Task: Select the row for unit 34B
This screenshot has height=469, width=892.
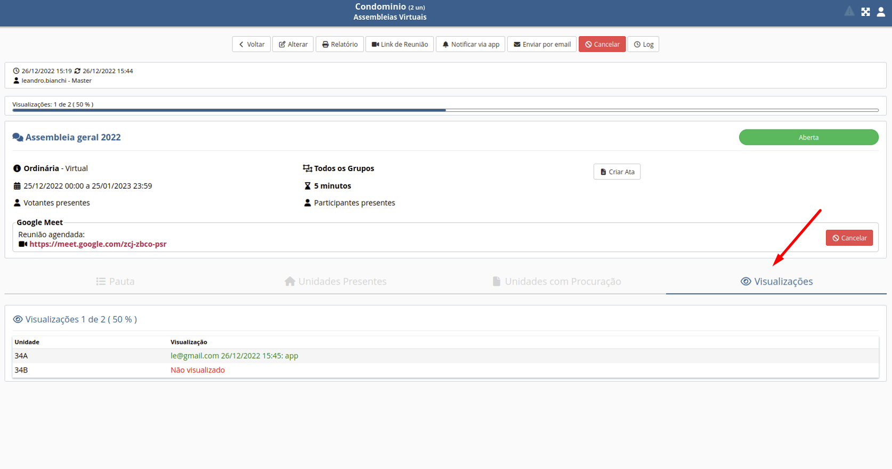Action: (445, 370)
